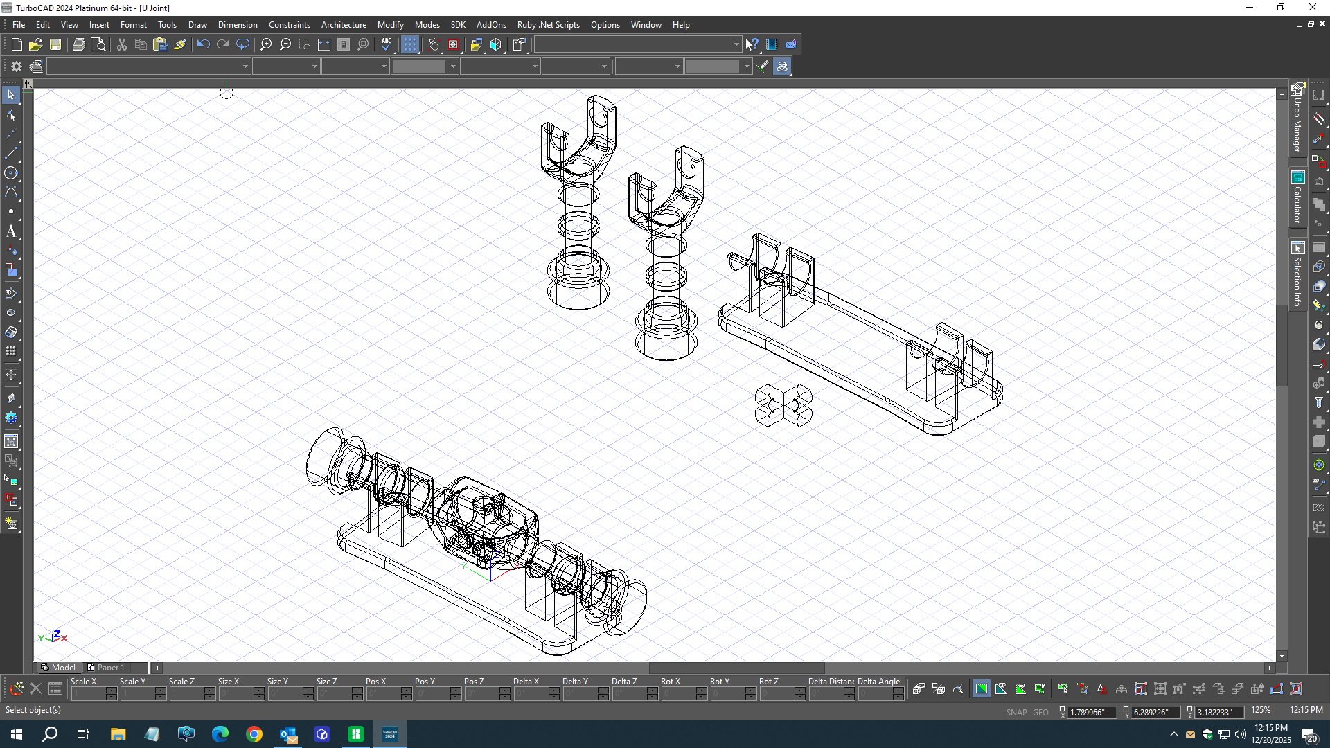Screen dimensions: 1330x748
Task: Open a file using the folder icon
Action: tap(35, 45)
